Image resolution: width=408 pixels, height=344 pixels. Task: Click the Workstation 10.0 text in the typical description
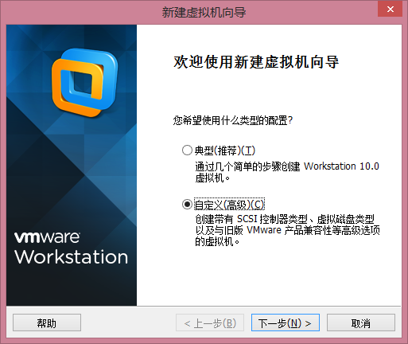pyautogui.click(x=341, y=166)
